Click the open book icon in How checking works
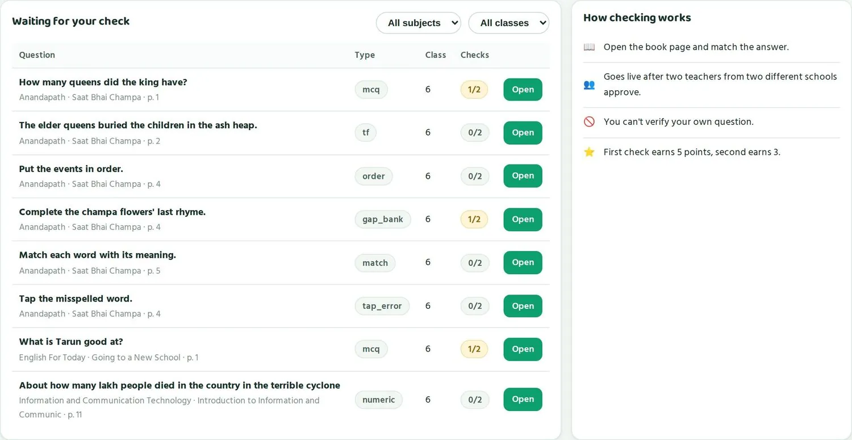Image resolution: width=852 pixels, height=440 pixels. coord(589,47)
